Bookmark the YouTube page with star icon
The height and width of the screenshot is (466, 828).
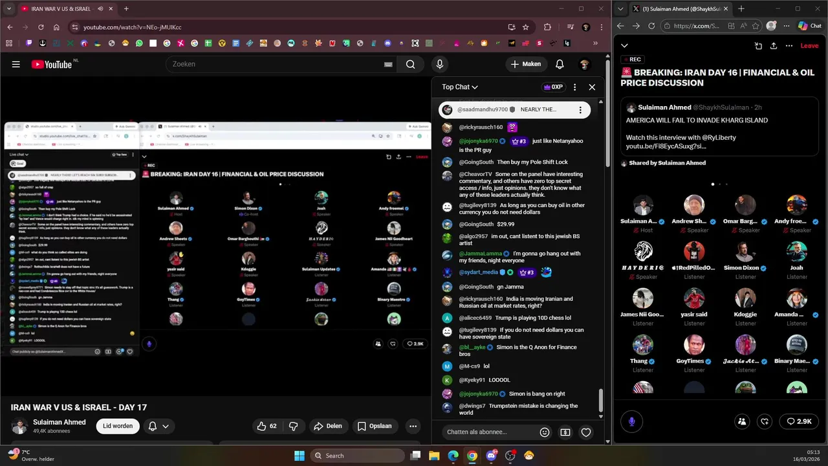(526, 27)
